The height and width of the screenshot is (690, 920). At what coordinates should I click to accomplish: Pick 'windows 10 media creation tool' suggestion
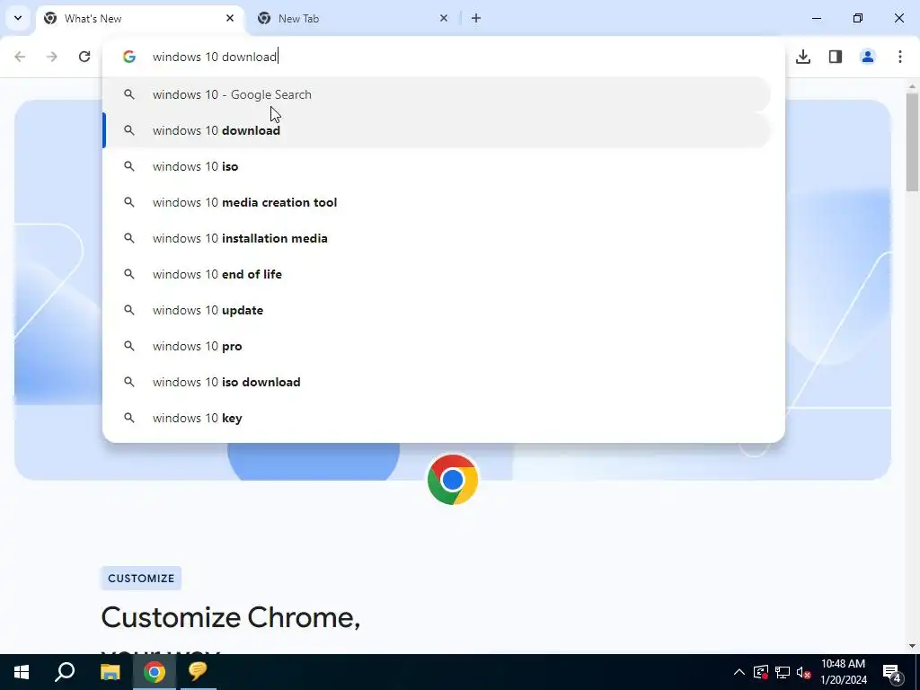[x=437, y=202]
